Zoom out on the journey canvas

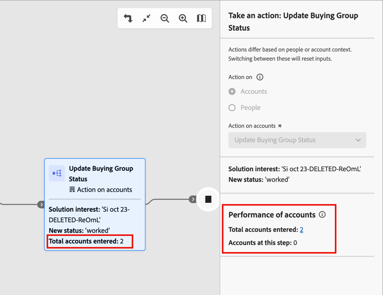click(x=164, y=18)
